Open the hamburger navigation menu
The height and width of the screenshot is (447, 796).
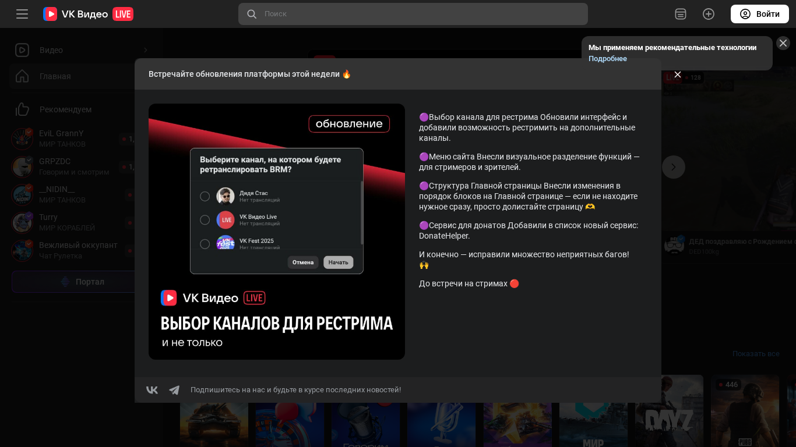[22, 14]
